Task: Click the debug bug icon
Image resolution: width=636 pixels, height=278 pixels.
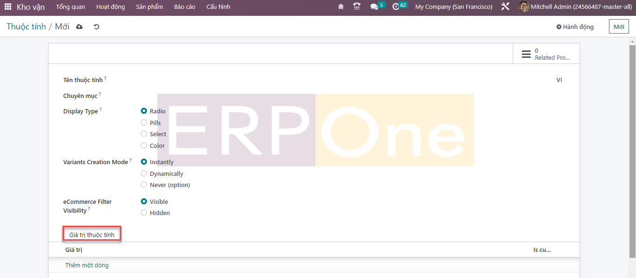Action: tap(341, 7)
